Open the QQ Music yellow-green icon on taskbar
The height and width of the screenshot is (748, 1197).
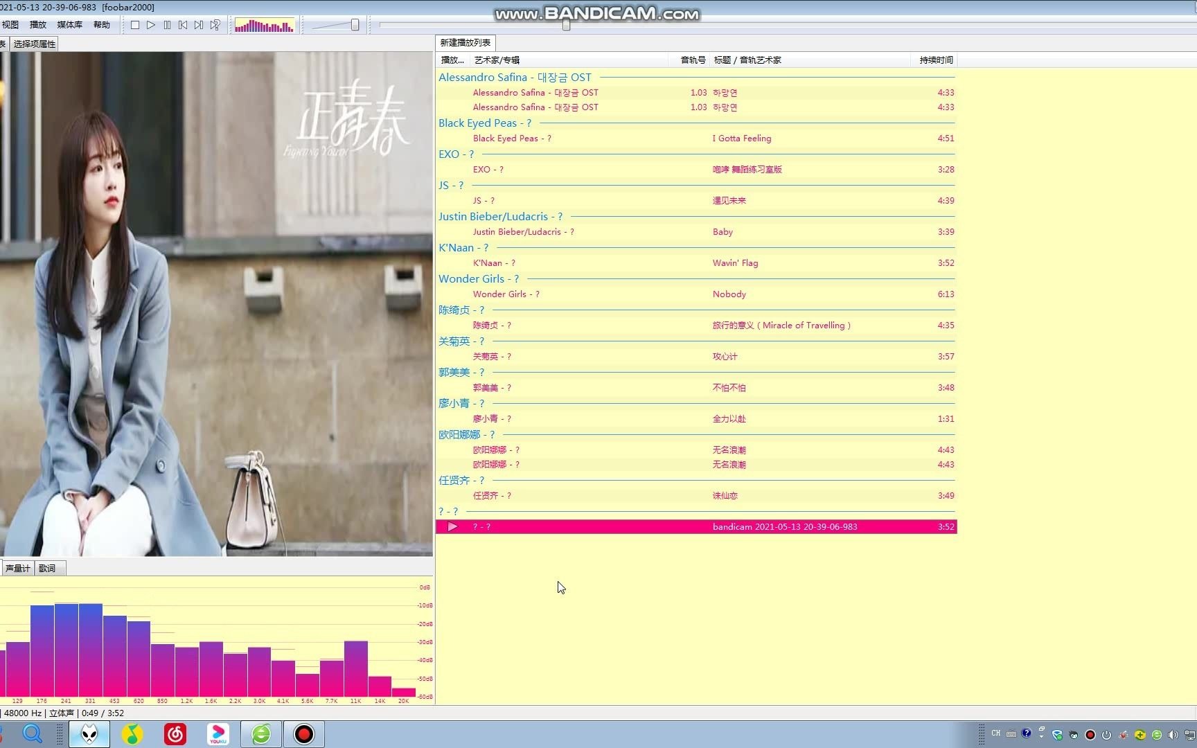click(x=132, y=734)
